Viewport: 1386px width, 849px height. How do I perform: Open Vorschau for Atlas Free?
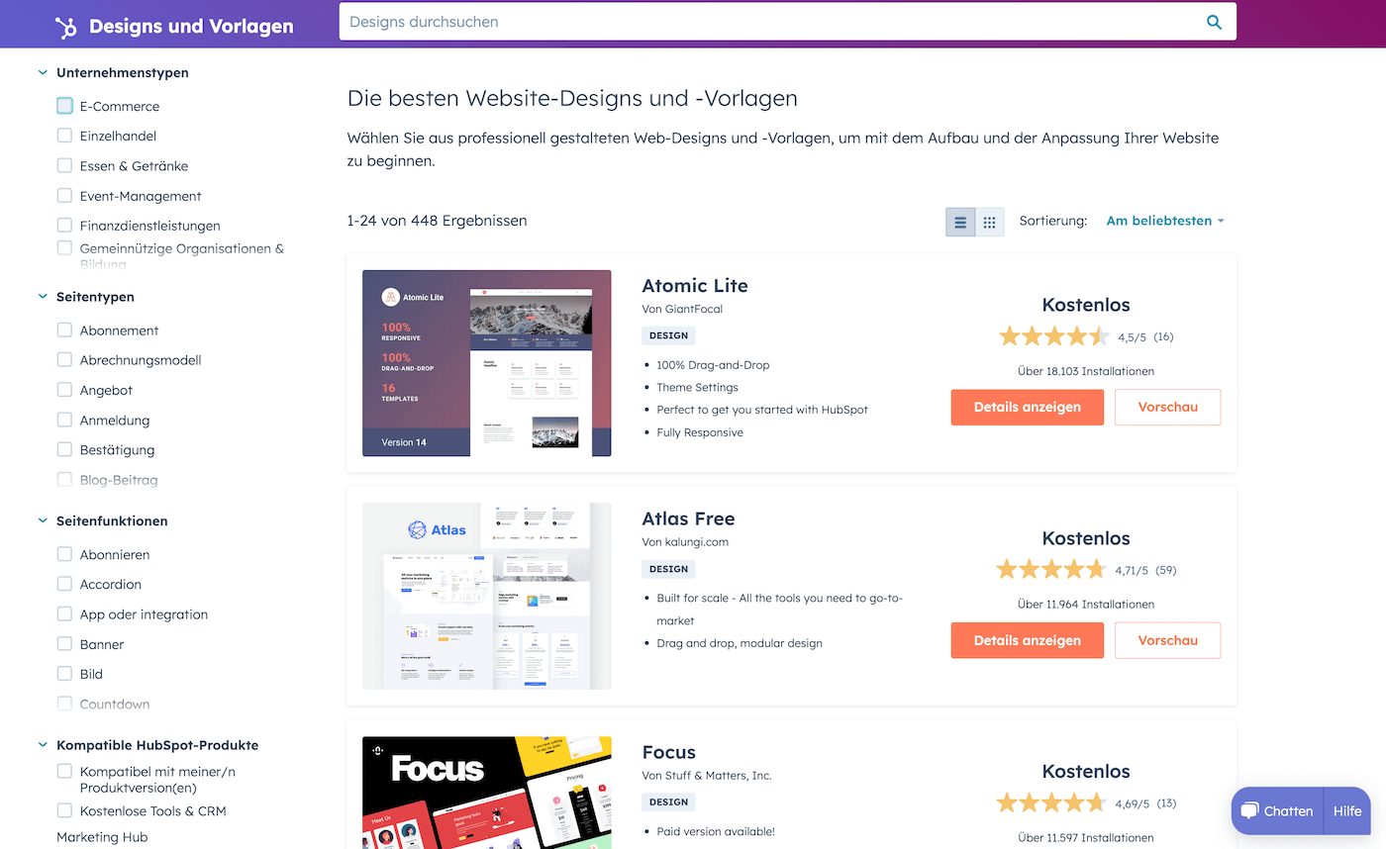[x=1167, y=640]
